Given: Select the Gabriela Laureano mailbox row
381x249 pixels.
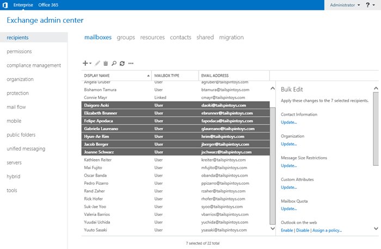Looking at the screenshot, I should pos(175,129).
